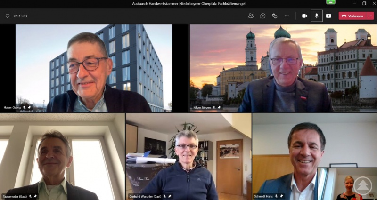Click the pin icon beside Taubeneder (Gast)
377x200 pixels.
[35, 196]
